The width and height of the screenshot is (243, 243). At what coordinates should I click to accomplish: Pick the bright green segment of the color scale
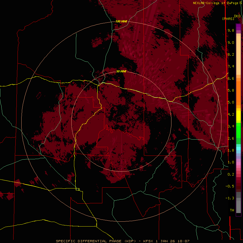tap(238, 130)
